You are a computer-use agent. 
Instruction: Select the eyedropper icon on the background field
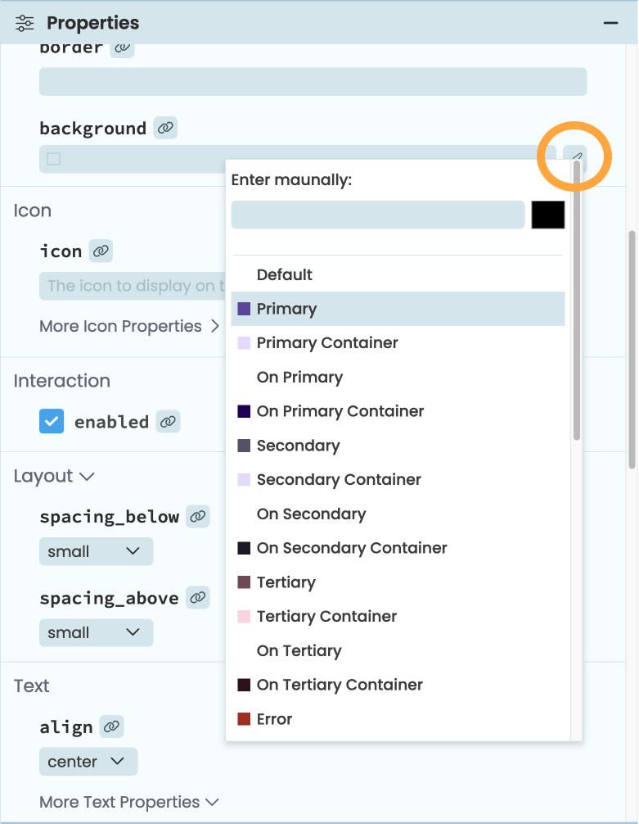coord(575,156)
